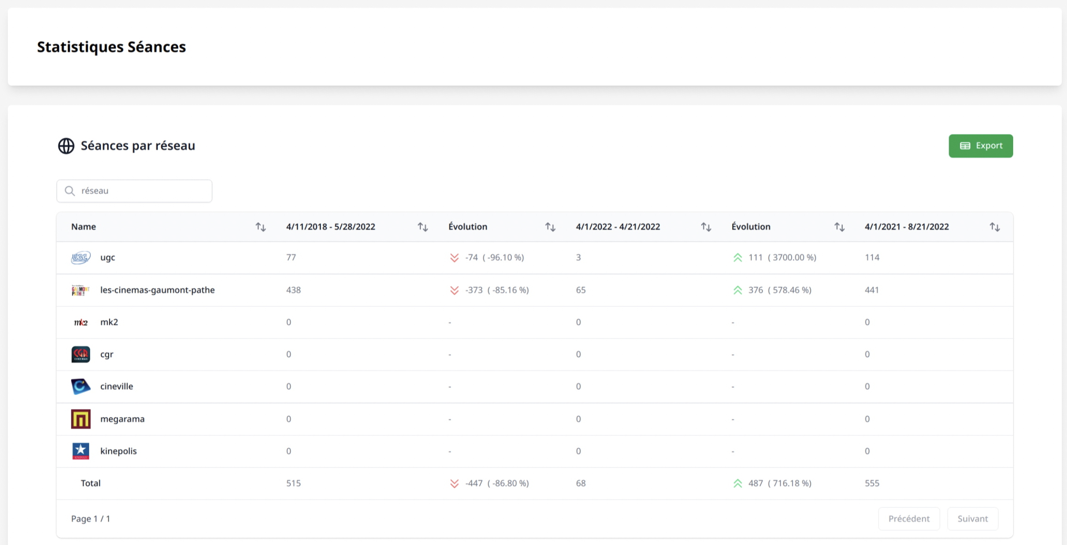The image size is (1067, 545).
Task: Click the Page 1 / 1 indicator
Action: pos(91,519)
